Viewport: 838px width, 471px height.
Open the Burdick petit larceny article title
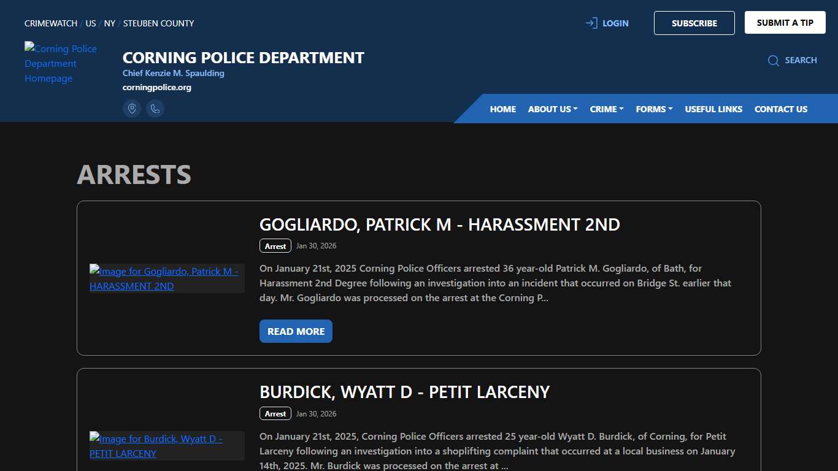click(404, 392)
